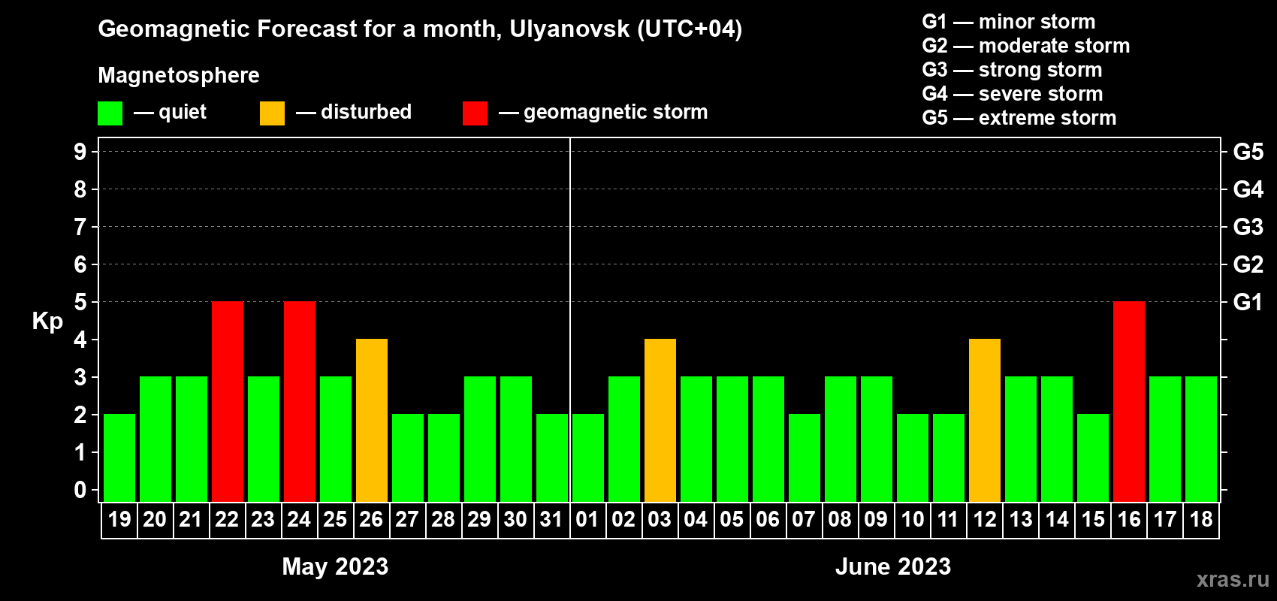
Task: Click the red bar for June 16
Action: (1129, 401)
